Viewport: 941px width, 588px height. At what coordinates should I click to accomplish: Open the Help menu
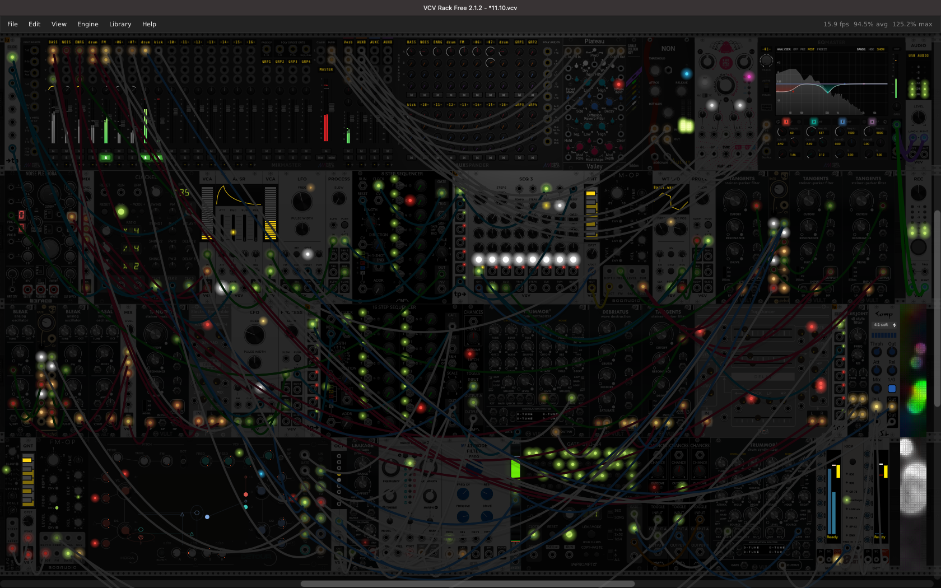pos(149,24)
